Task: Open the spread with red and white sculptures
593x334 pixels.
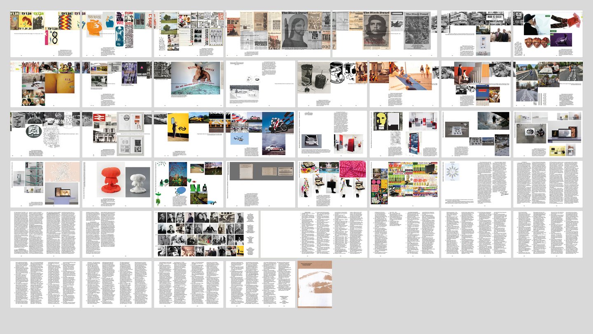Action: click(117, 184)
